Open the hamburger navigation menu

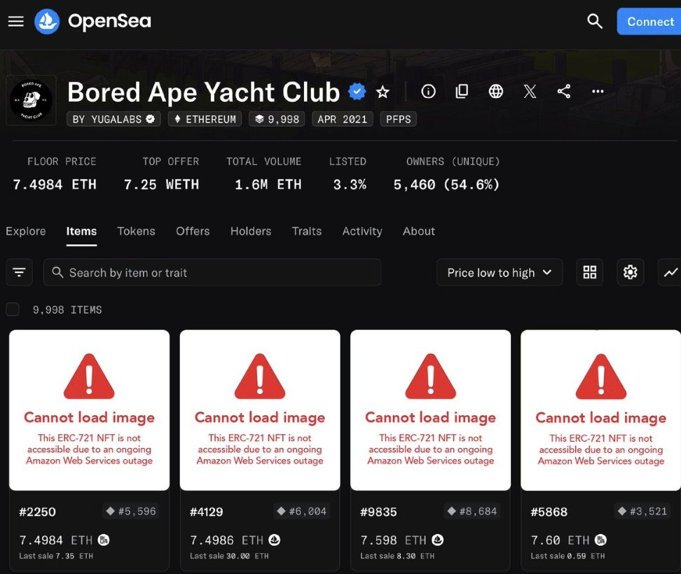[x=16, y=21]
